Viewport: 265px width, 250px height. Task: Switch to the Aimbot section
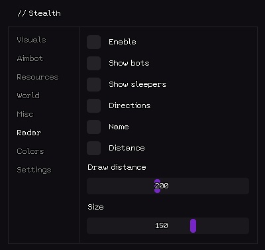point(30,58)
